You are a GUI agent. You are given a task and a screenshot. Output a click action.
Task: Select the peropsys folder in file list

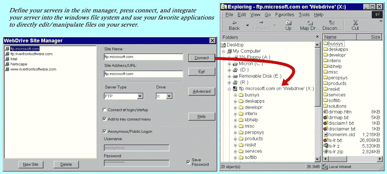pyautogui.click(x=338, y=78)
